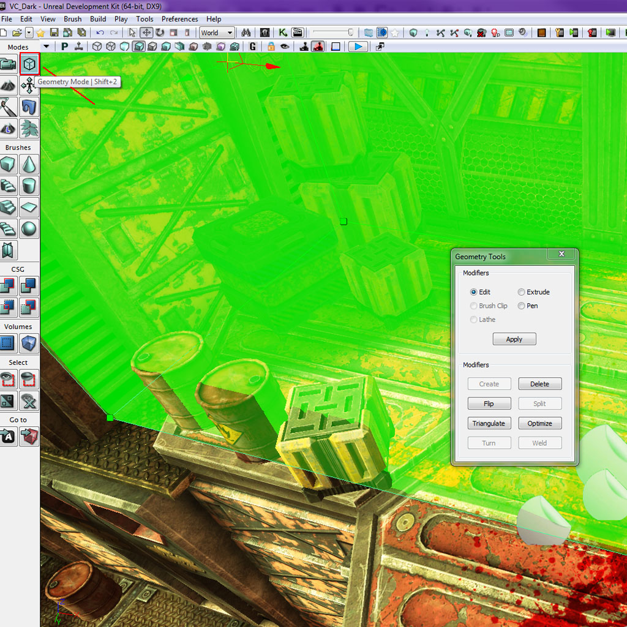Click the Flip button in Geometry Tools
Viewport: 627px width, 627px height.
pyautogui.click(x=489, y=404)
